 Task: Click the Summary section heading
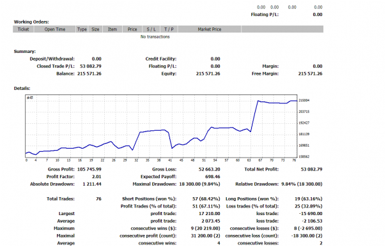(x=25, y=51)
